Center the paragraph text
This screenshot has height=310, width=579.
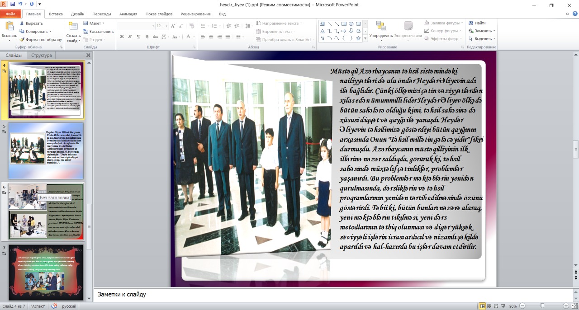(x=211, y=37)
